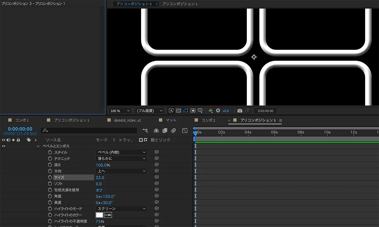Open the スタイル ベベル (内側) dropdown
The image size is (379, 227).
(121, 152)
